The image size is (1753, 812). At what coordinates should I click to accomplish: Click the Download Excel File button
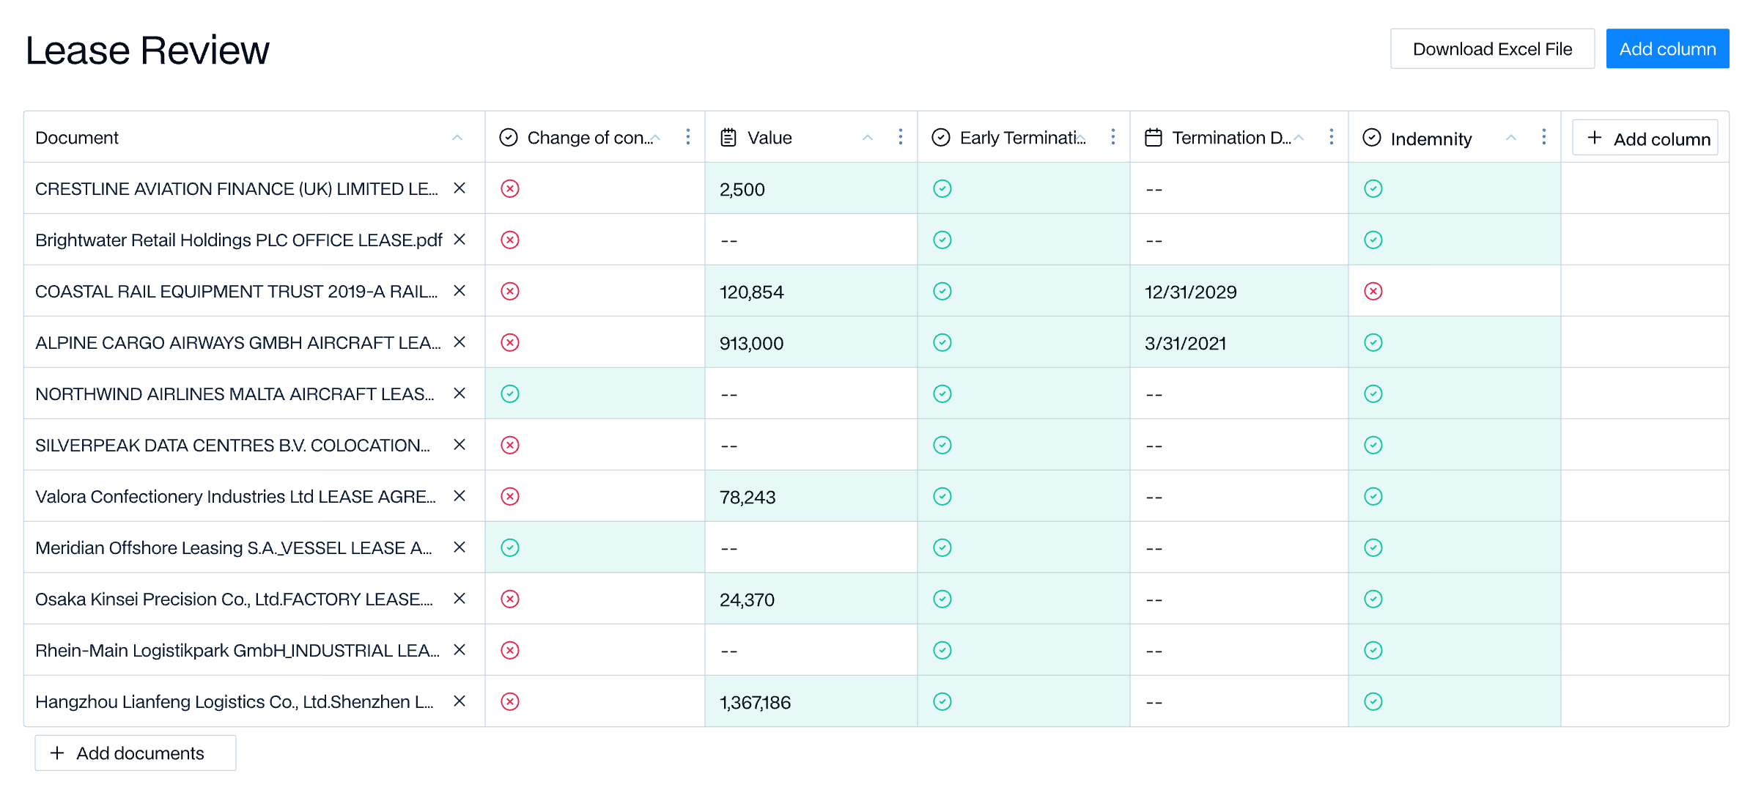pos(1492,49)
